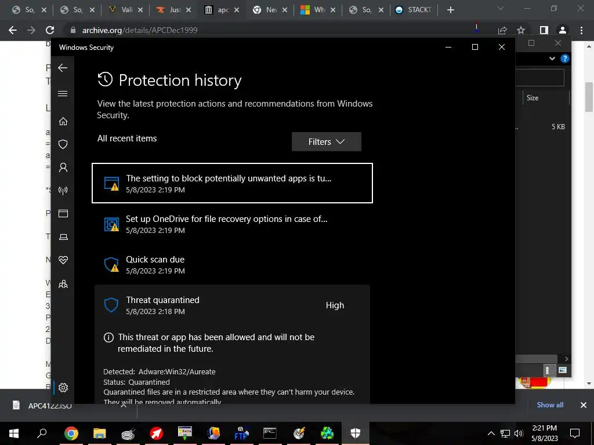
Task: Show hidden system tray icons
Action: pos(491,433)
